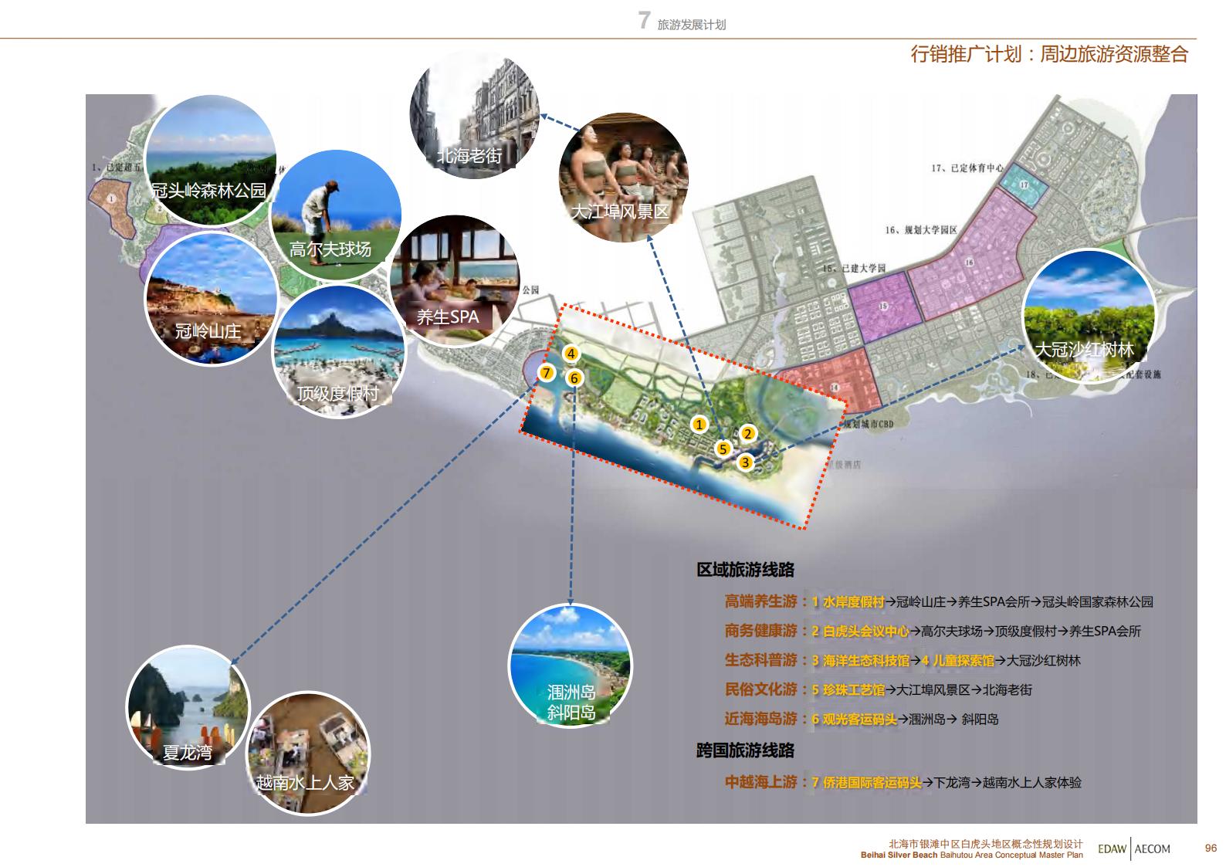This screenshot has height=867, width=1226.
Task: Click footer text 北海市银滩中区白虎头地区概念性规划设计
Action: 986,845
